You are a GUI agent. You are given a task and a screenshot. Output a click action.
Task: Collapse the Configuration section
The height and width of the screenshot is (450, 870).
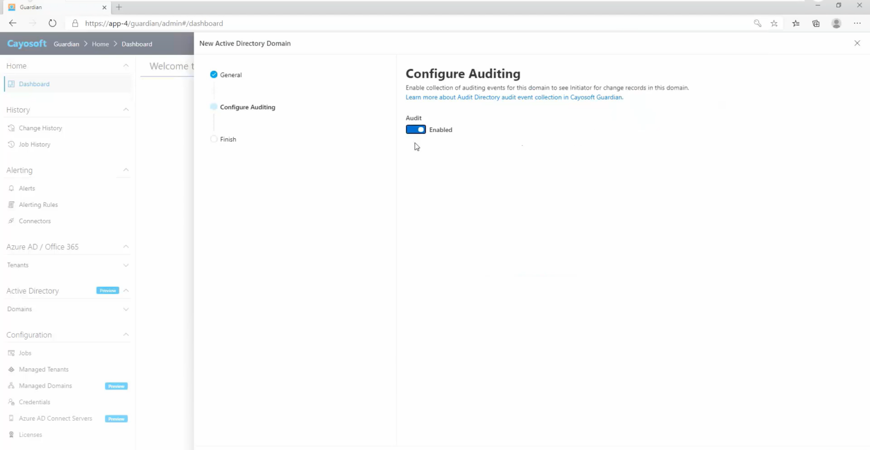click(125, 334)
